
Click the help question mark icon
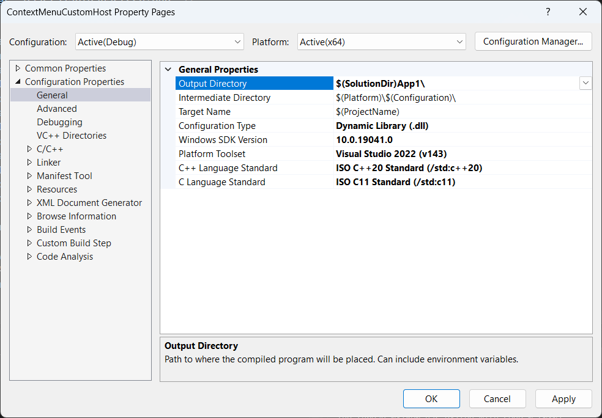pos(548,12)
